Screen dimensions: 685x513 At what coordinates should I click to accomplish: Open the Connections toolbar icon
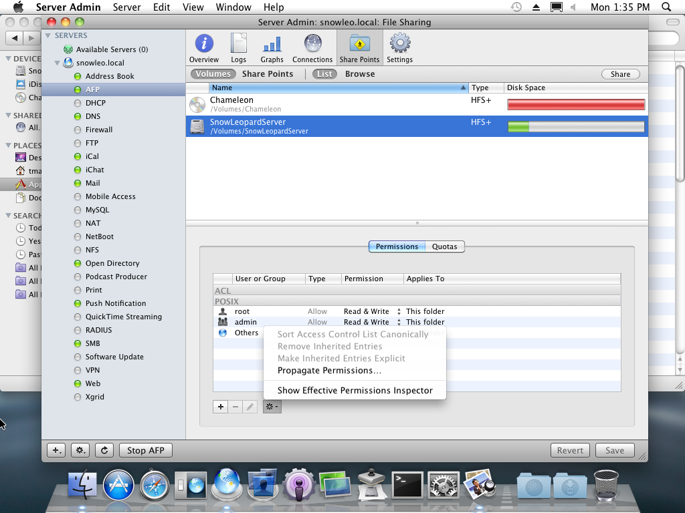click(x=312, y=48)
